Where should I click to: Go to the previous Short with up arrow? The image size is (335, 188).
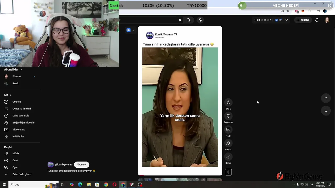pos(326,98)
